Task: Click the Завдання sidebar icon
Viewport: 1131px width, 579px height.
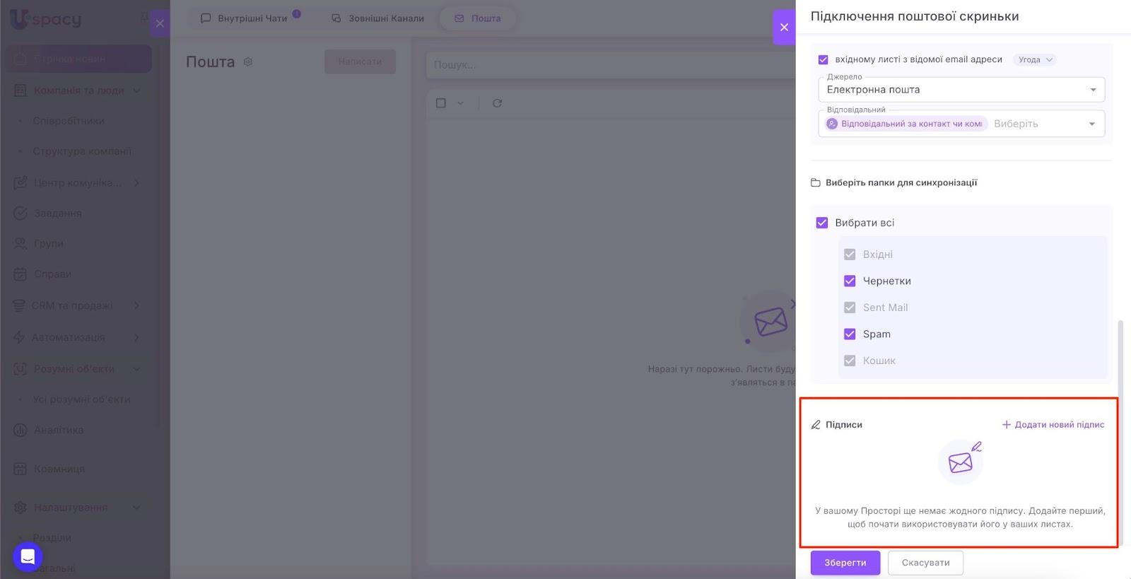Action: click(20, 213)
